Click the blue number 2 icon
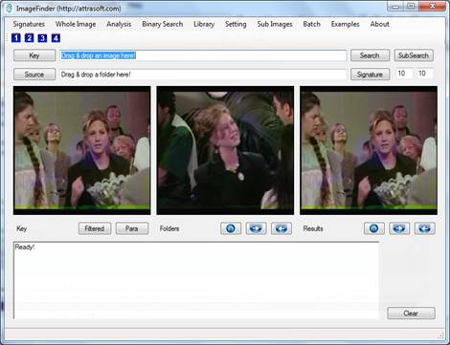The height and width of the screenshot is (345, 450). coord(29,38)
